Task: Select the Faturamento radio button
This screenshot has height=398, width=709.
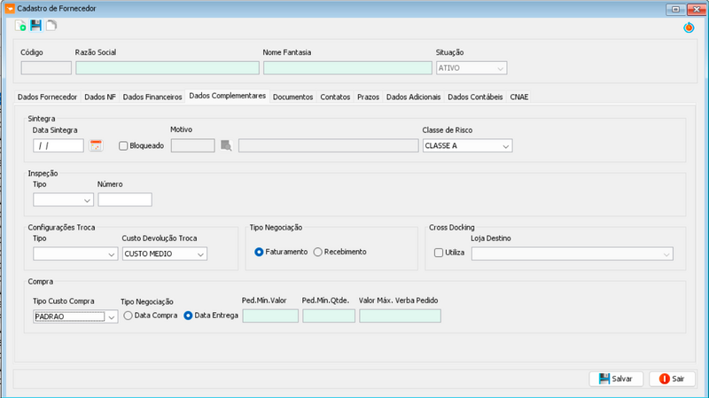Action: [x=259, y=252]
